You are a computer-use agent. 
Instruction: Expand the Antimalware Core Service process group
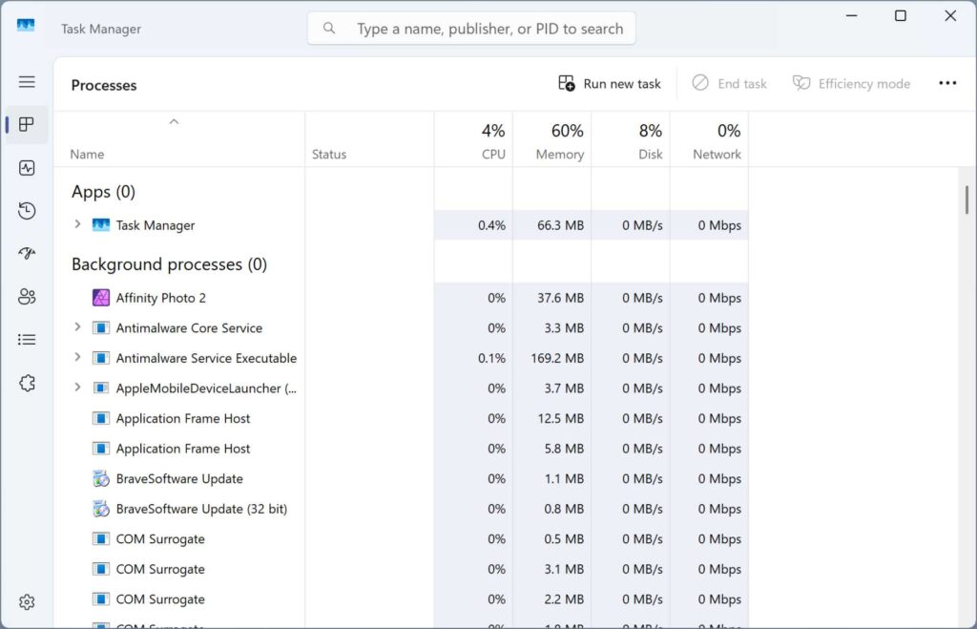click(x=77, y=327)
